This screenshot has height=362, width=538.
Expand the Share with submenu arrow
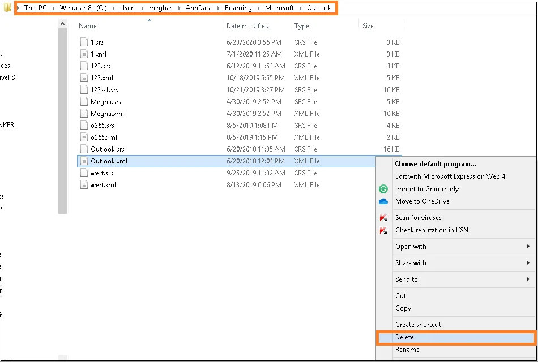tap(528, 263)
